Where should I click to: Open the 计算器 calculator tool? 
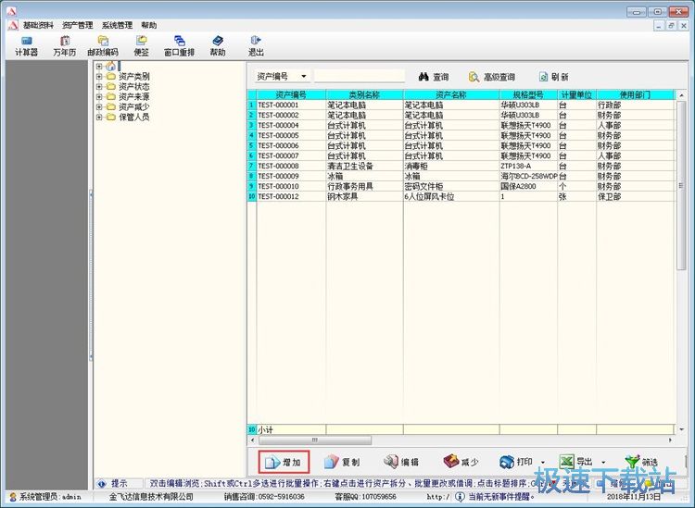coord(27,45)
